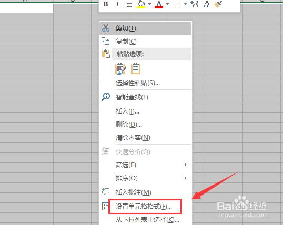283x225 pixels.
Task: Open the font color dropdown arrow
Action: point(167,4)
